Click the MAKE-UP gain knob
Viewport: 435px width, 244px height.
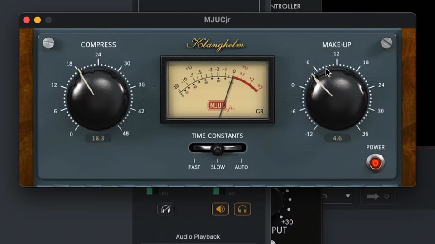337,99
